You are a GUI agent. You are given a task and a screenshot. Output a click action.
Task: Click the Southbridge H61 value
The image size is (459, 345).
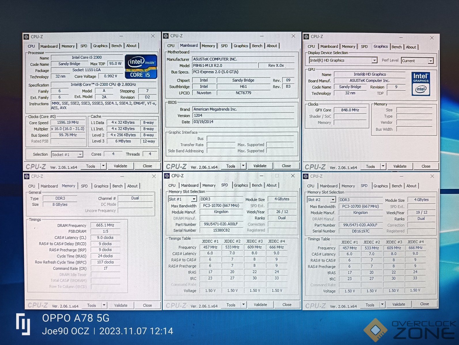click(243, 87)
